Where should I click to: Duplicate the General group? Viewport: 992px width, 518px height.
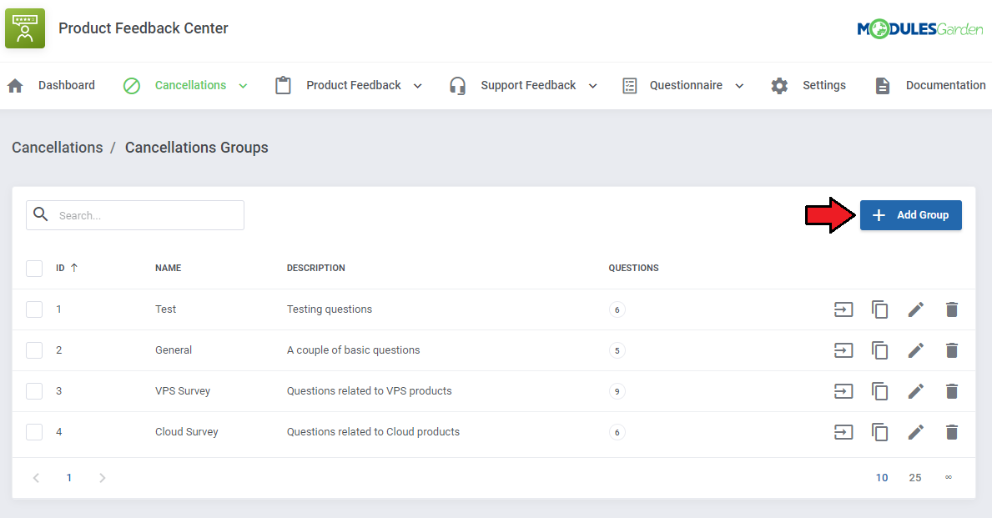coord(879,350)
